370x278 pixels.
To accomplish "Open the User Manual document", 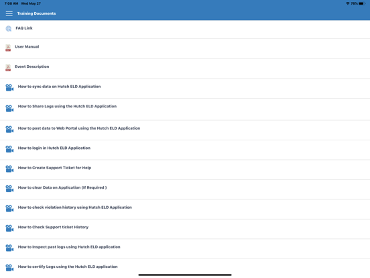I will pyautogui.click(x=185, y=49).
